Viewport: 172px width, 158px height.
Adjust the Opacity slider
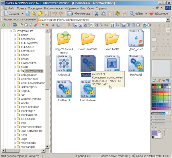click(158, 114)
